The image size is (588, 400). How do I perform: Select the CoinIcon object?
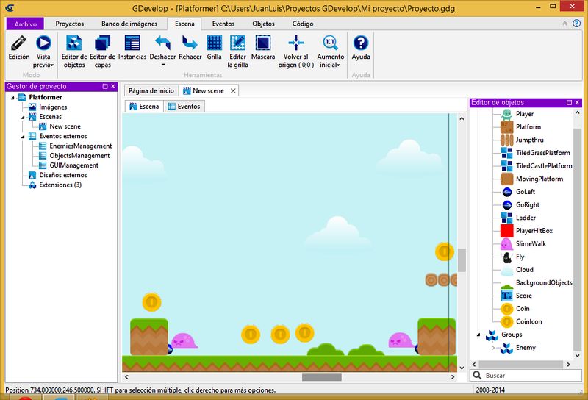tap(528, 321)
